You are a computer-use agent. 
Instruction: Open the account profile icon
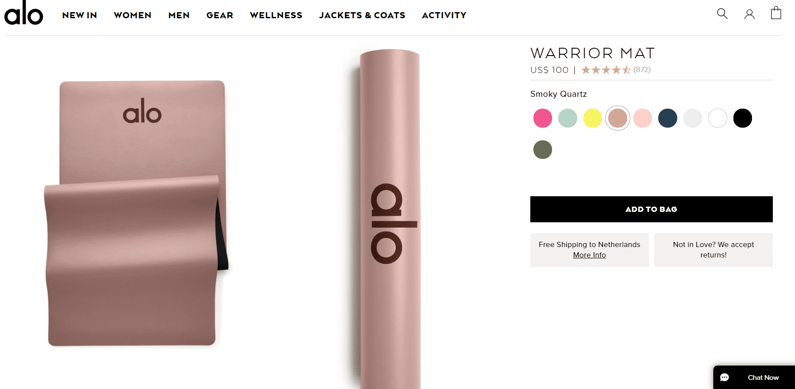pos(749,14)
